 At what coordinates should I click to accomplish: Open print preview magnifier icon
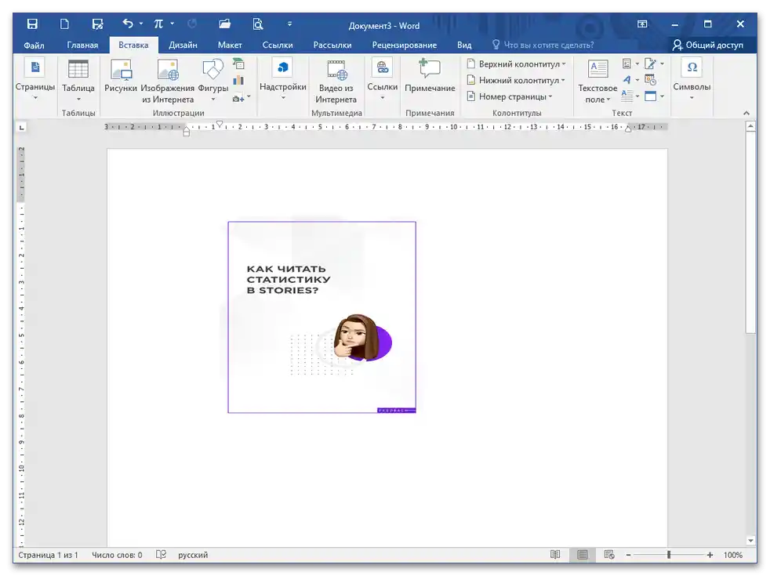(x=258, y=24)
